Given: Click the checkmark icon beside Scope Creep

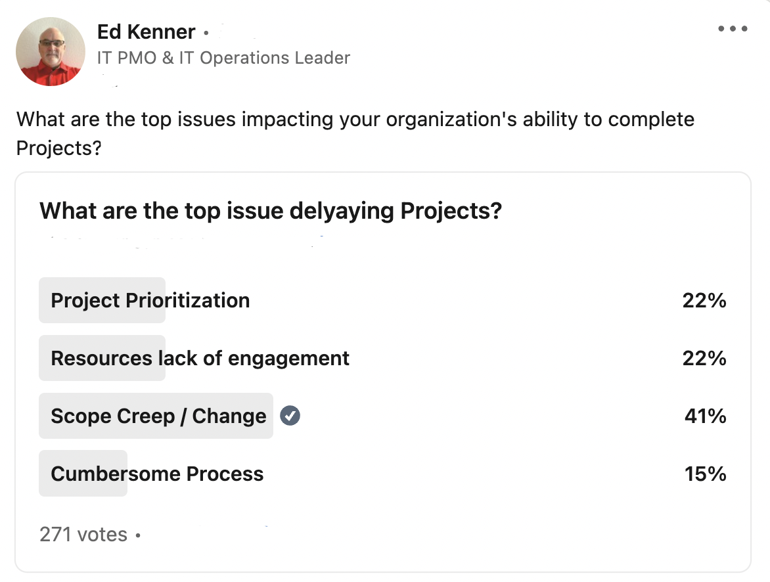Looking at the screenshot, I should [x=290, y=415].
